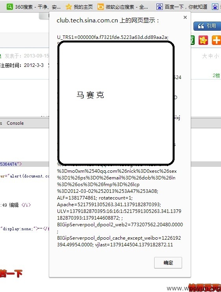Select the :49 编辑 </i> code line
Image resolution: width=221 pixels, height=292 pixels.
pyautogui.click(x=15, y=205)
